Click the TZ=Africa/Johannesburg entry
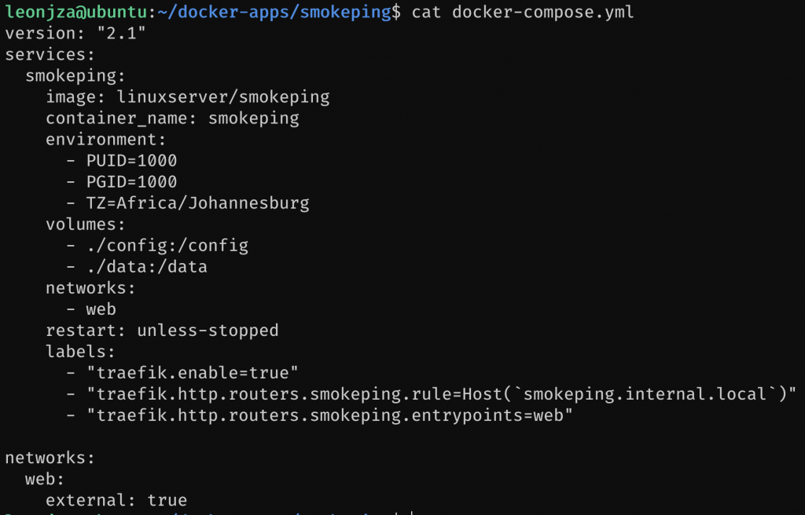805x515 pixels. pos(197,203)
